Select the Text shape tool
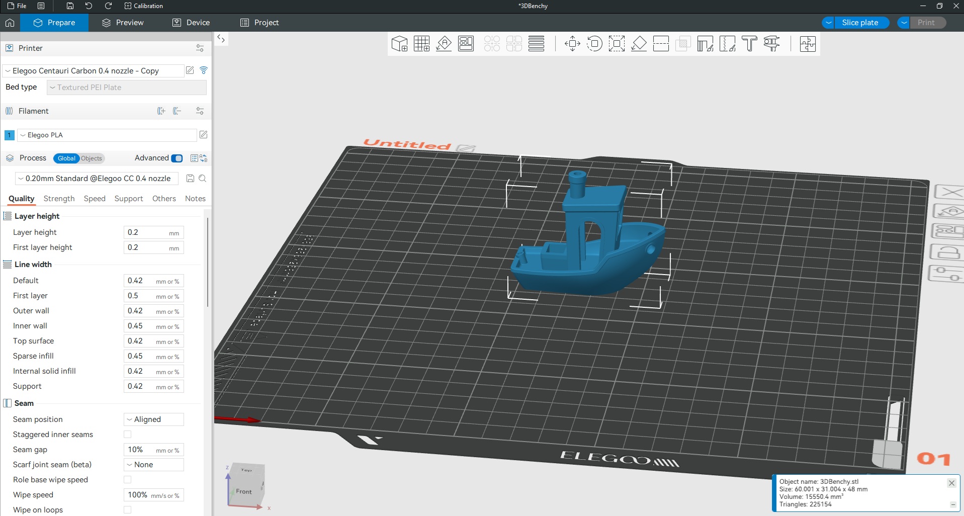The image size is (964, 516). coord(749,44)
